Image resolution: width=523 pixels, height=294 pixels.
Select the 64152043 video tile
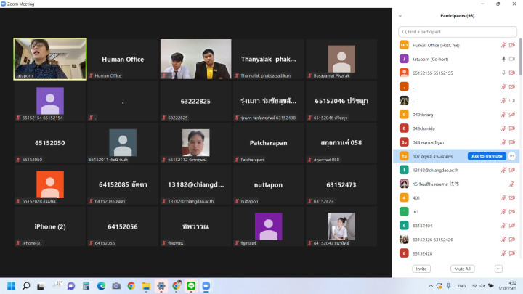pyautogui.click(x=341, y=226)
